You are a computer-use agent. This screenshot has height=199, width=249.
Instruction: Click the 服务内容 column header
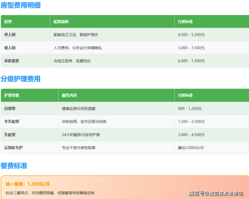[69, 95]
